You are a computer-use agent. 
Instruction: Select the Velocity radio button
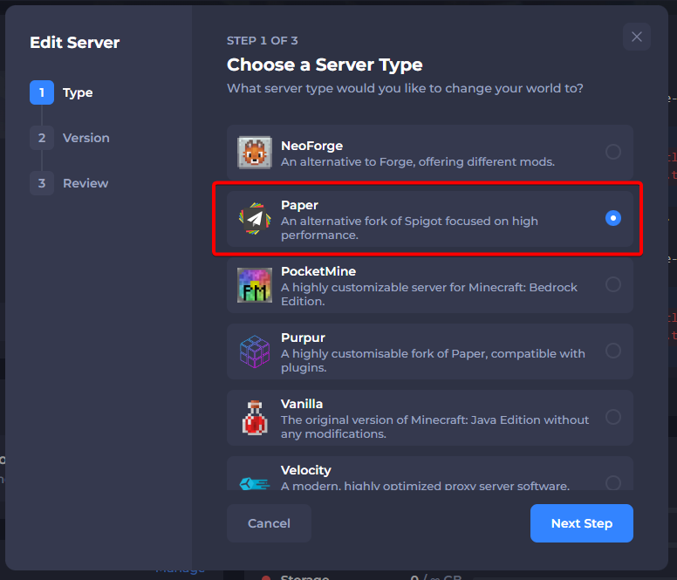tap(612, 482)
